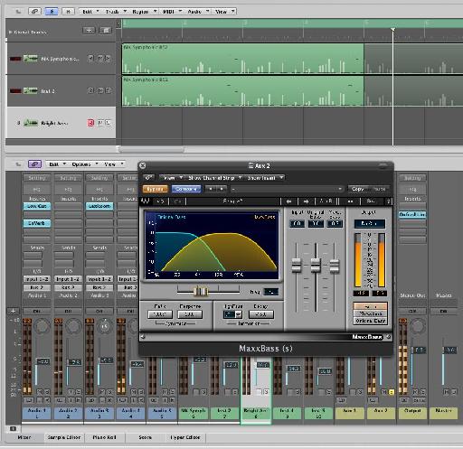Click the instrument icon of the Inst 2 track
Screen dimensions: 463x449
[31, 90]
